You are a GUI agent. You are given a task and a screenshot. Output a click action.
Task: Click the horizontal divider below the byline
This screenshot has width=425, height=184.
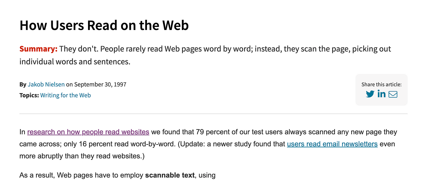213,114
